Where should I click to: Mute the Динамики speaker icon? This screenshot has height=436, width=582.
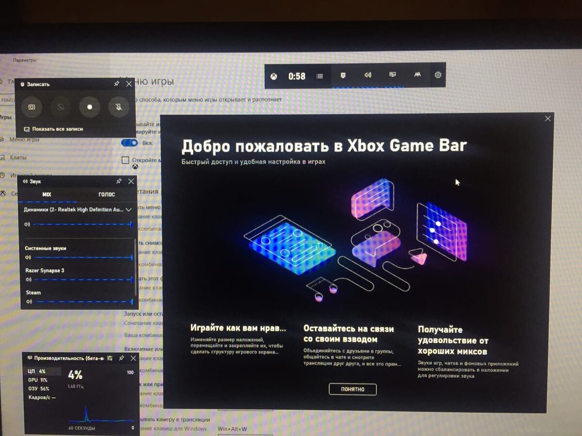point(27,224)
